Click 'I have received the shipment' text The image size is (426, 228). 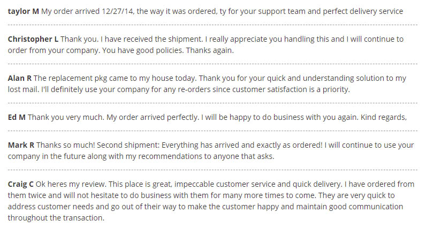tap(151, 39)
